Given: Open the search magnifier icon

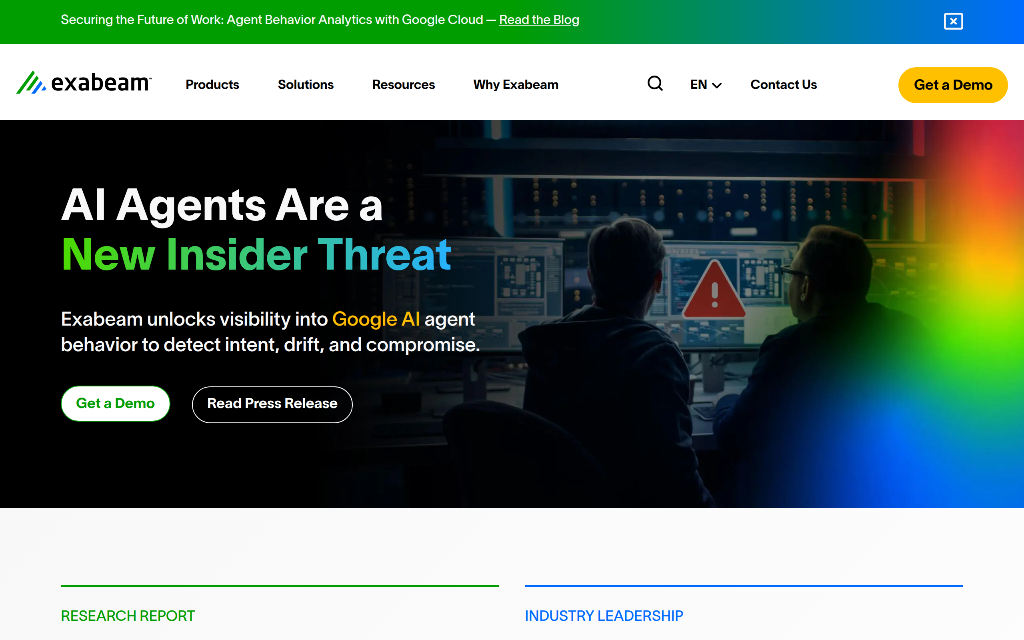Looking at the screenshot, I should point(654,83).
